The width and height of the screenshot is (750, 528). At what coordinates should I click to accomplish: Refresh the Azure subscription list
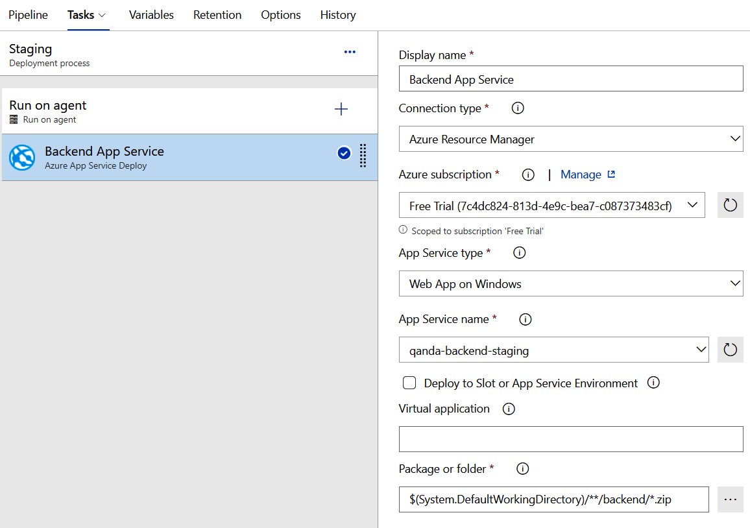pos(730,206)
